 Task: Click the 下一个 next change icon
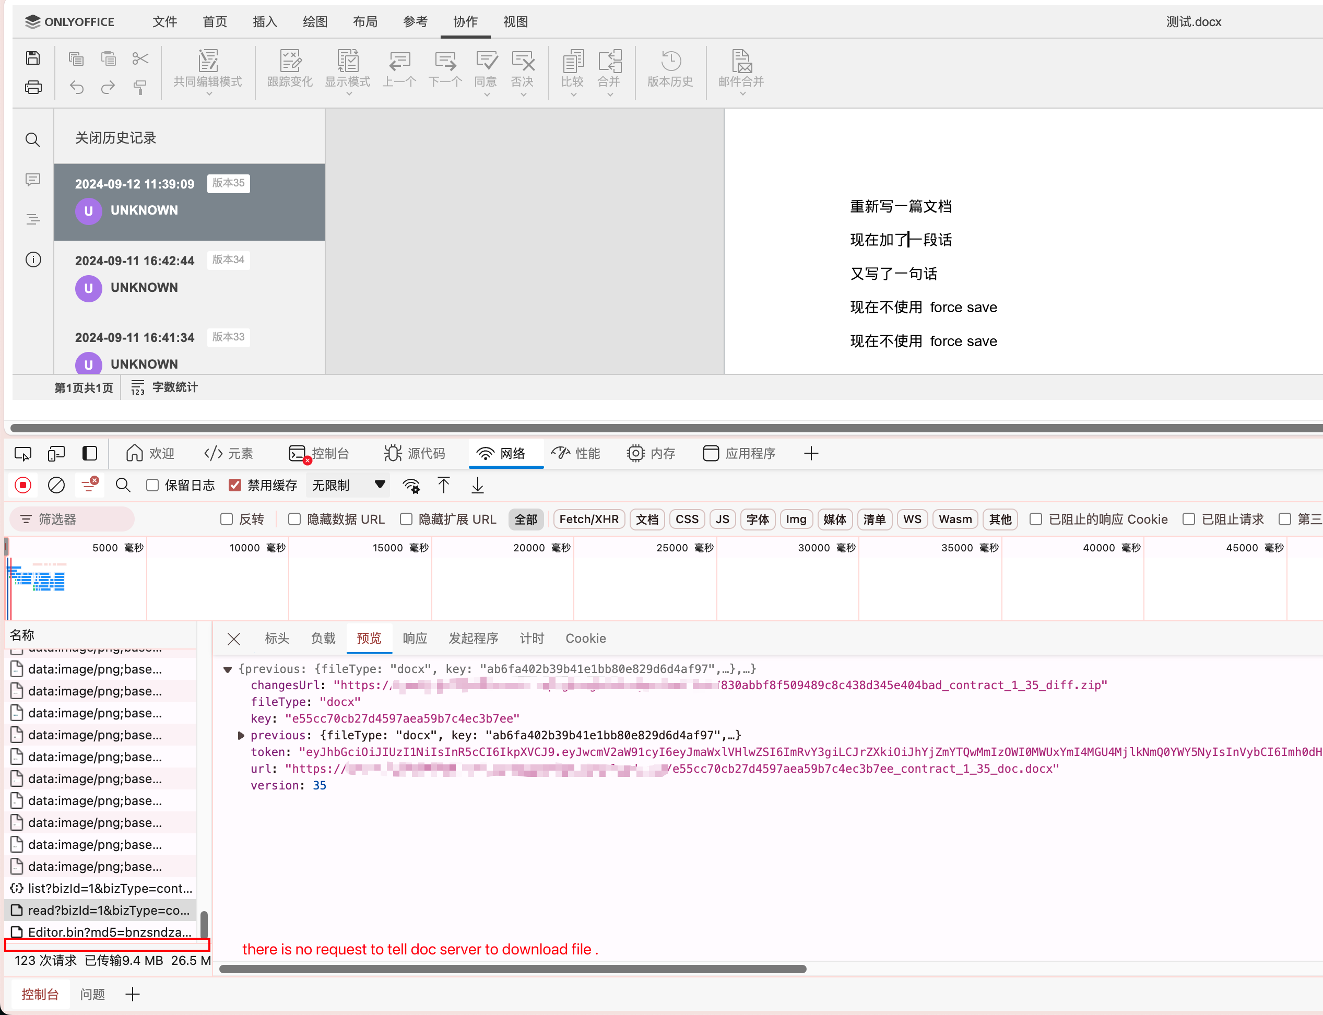click(x=445, y=61)
